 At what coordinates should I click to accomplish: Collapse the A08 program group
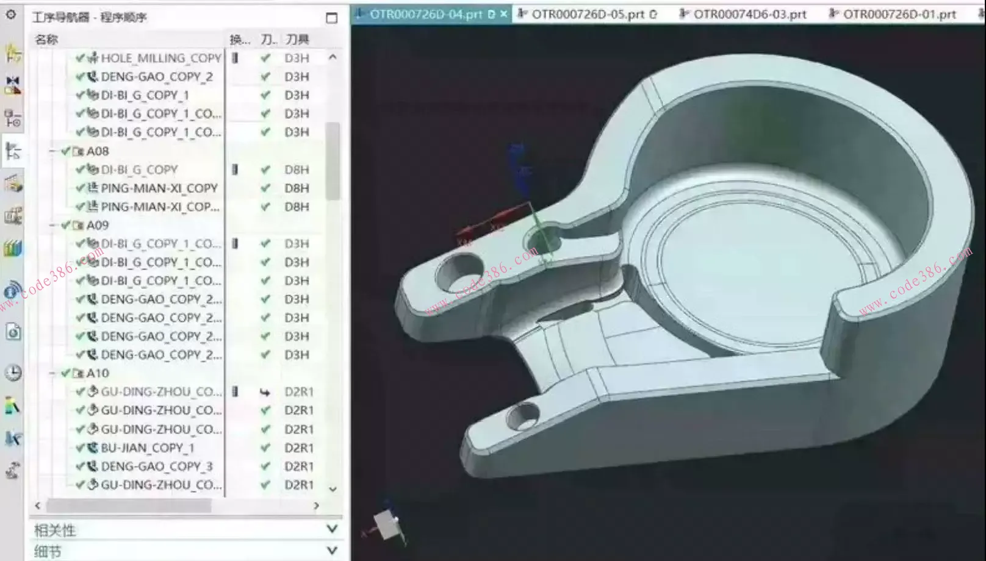coord(53,151)
